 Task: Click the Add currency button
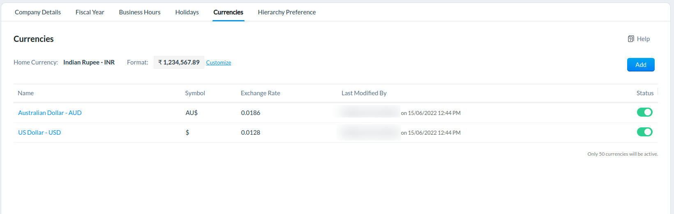pyautogui.click(x=641, y=64)
